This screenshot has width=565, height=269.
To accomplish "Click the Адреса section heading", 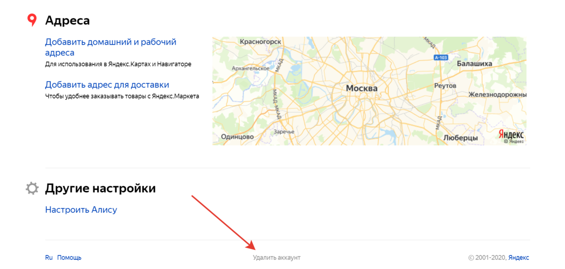I will [67, 21].
